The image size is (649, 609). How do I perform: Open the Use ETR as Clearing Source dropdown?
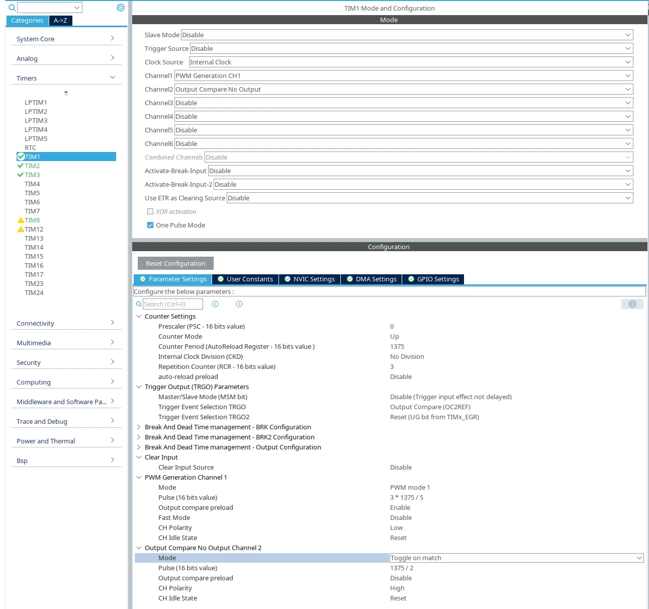pos(430,198)
